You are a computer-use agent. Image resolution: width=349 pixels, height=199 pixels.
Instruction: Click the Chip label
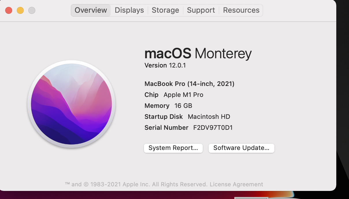coord(151,95)
